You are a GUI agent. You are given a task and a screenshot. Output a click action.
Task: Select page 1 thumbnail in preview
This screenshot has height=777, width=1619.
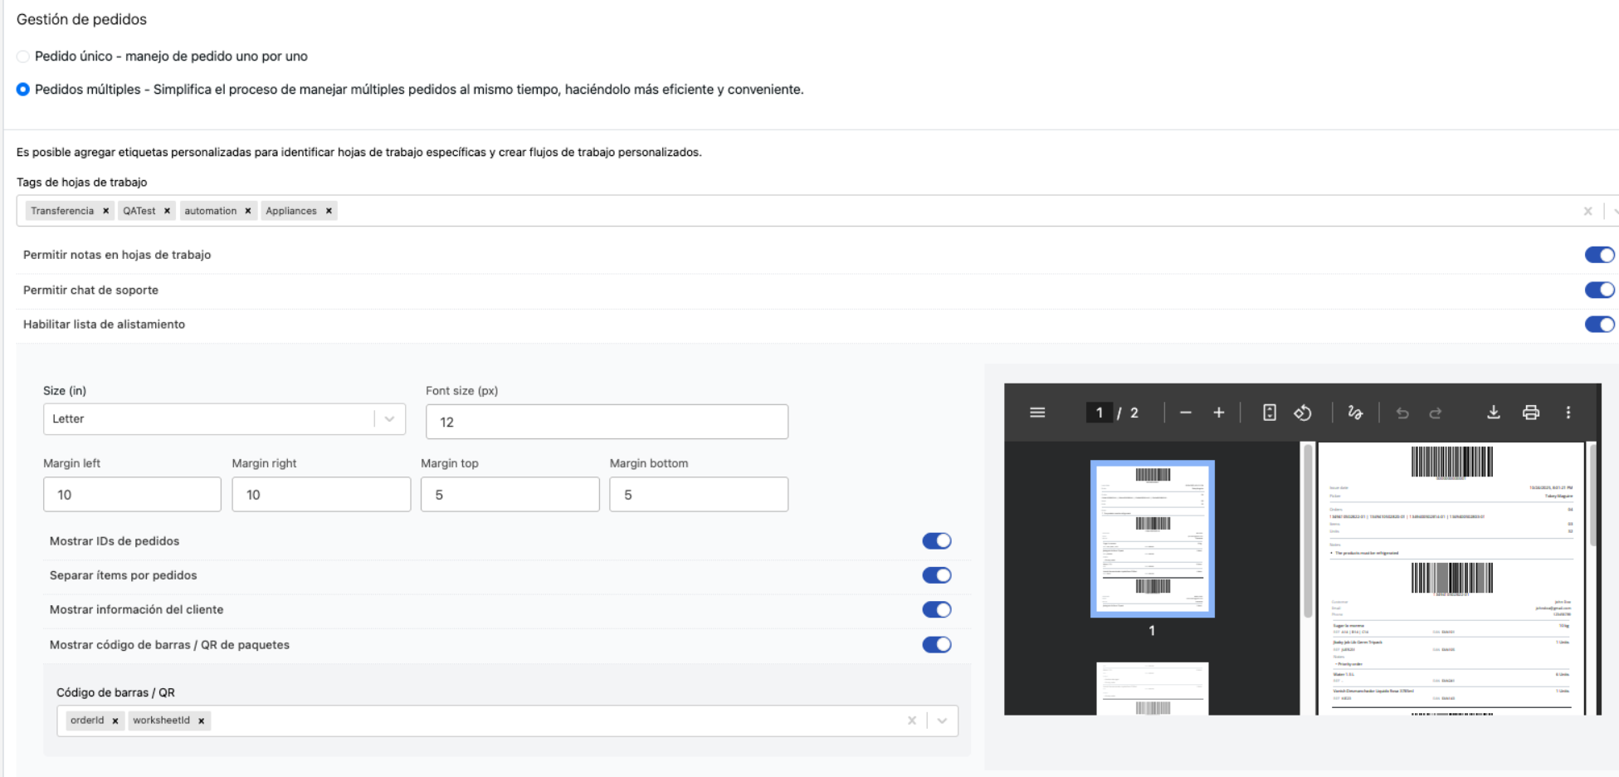click(1152, 538)
